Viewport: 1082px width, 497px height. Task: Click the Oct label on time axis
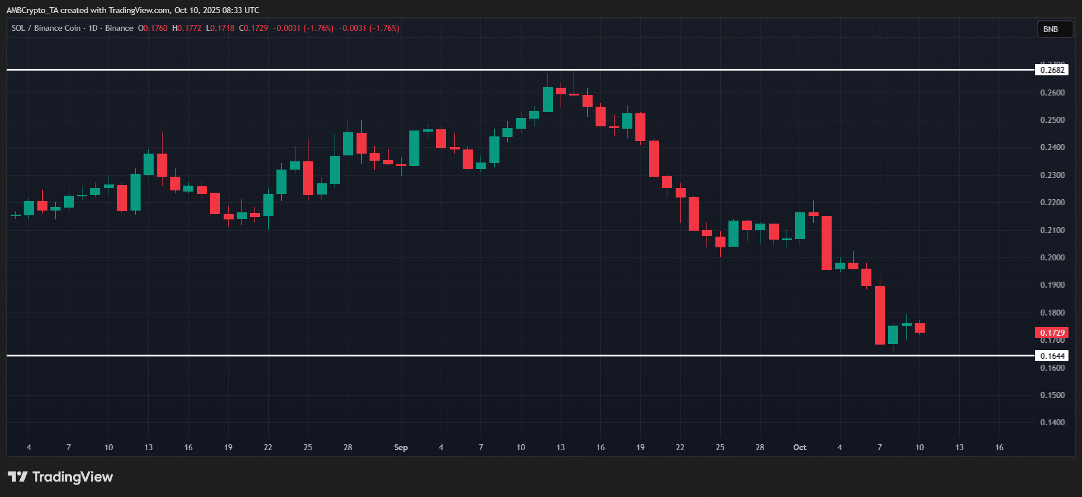click(x=800, y=447)
